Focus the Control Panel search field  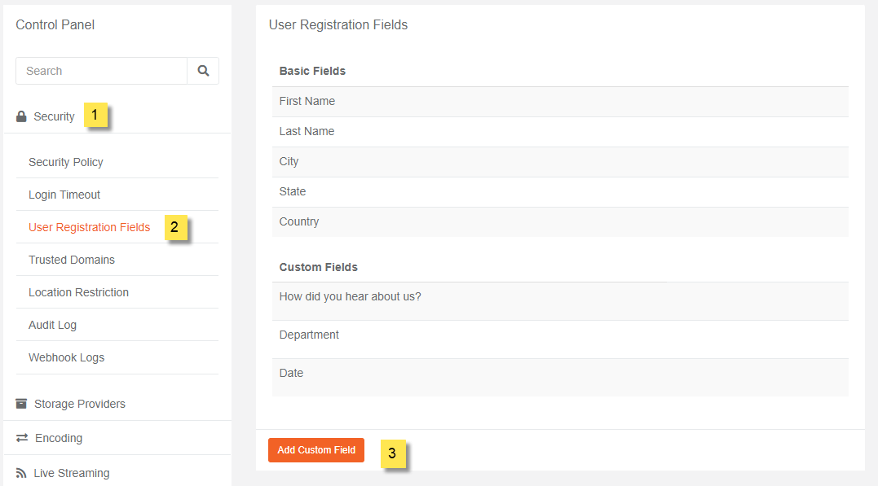pyautogui.click(x=101, y=71)
